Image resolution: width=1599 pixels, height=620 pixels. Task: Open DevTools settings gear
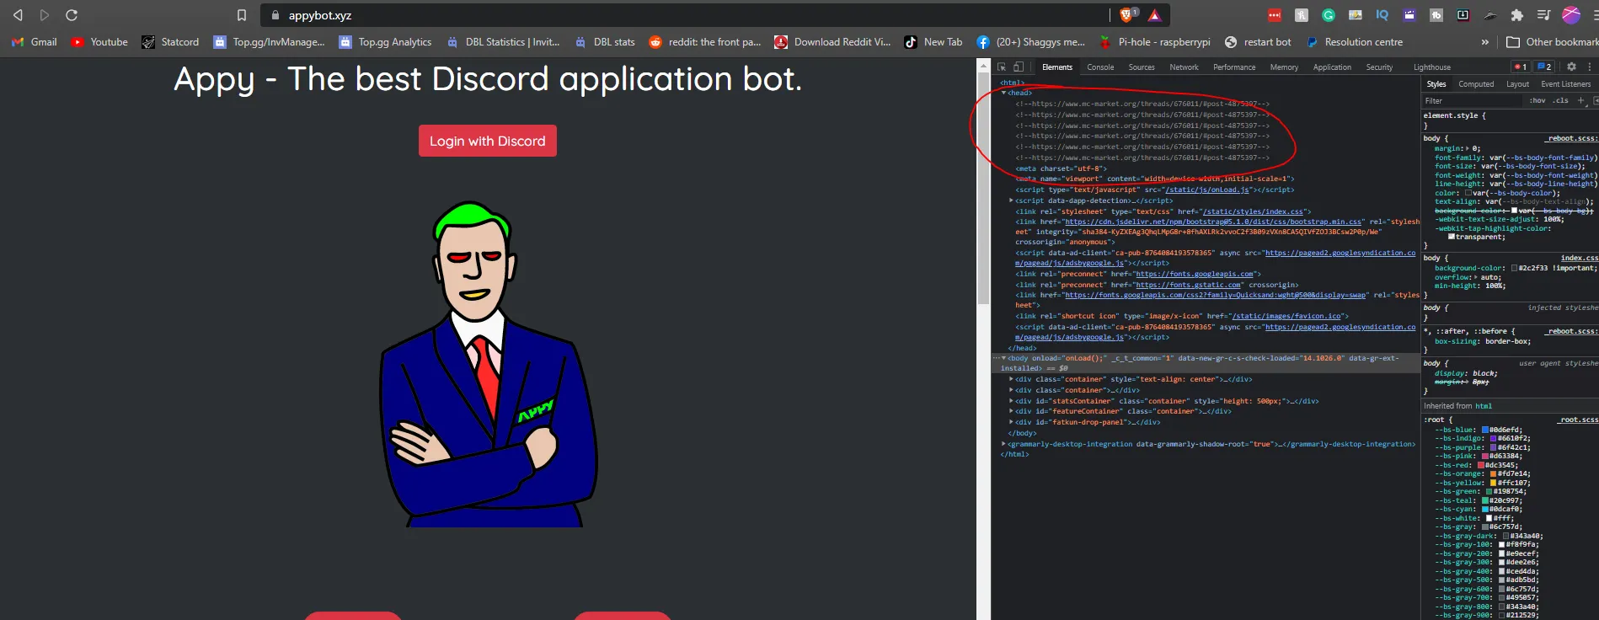(x=1571, y=67)
